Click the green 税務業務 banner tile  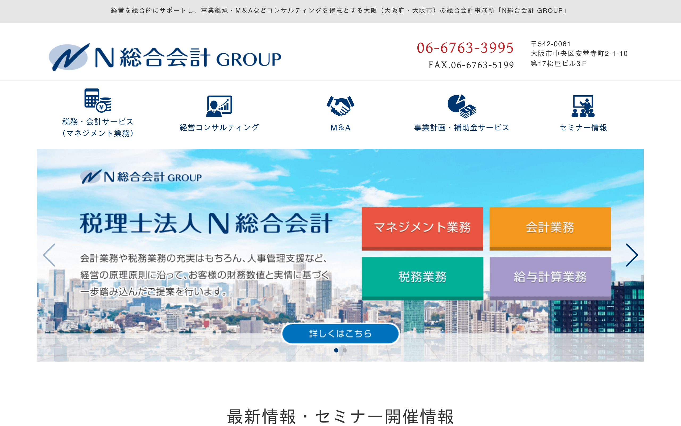(422, 277)
